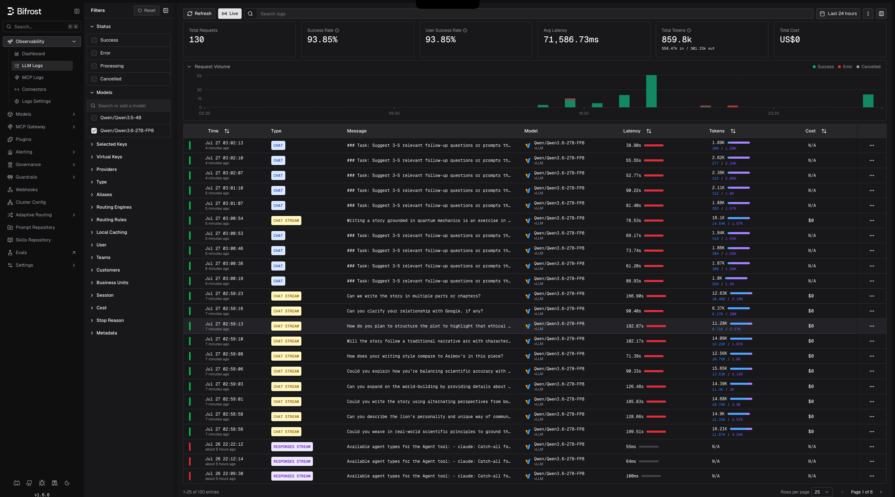Open Evals external link
This screenshot has height=497, width=895.
point(42,253)
